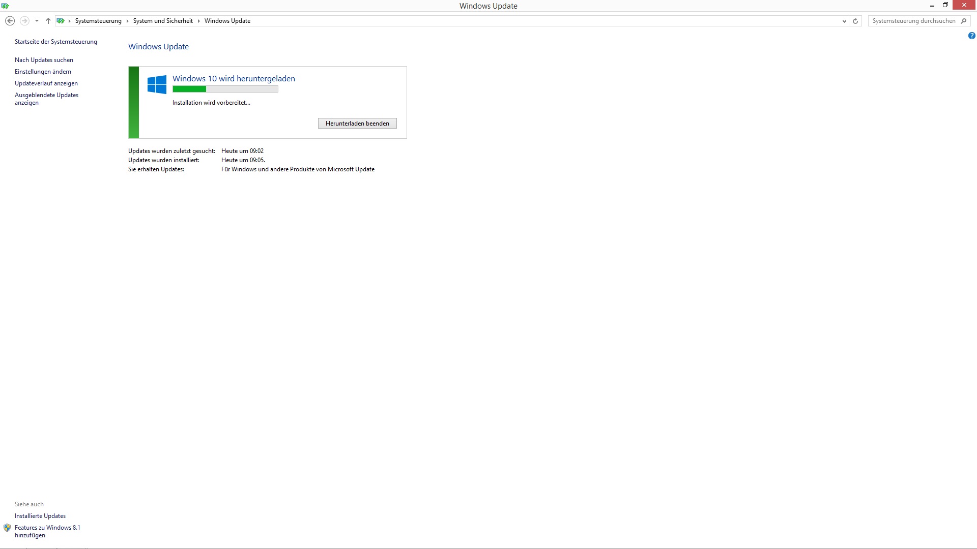The width and height of the screenshot is (977, 549).
Task: Focus the Systemsteuerung durchsuchen search field
Action: [x=913, y=21]
